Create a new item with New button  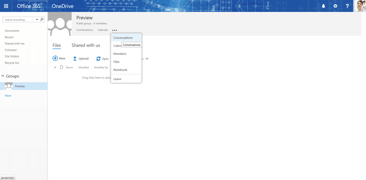click(x=59, y=59)
